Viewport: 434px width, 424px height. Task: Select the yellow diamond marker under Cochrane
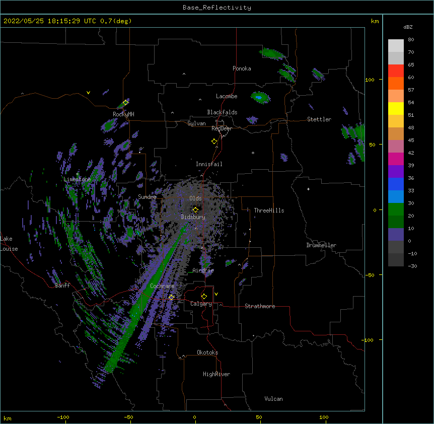171,297
